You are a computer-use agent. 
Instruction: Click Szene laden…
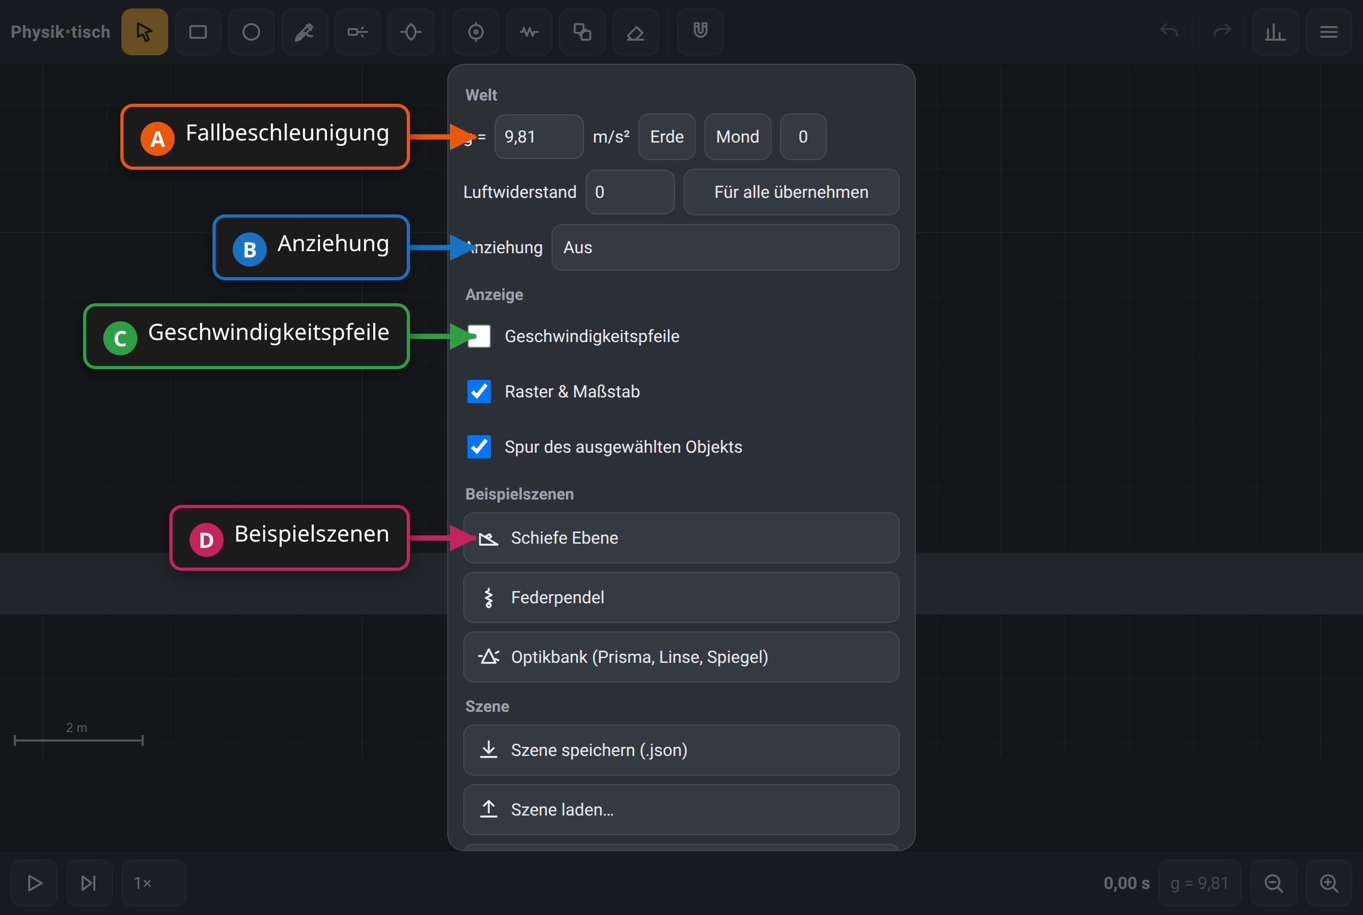[x=681, y=810]
